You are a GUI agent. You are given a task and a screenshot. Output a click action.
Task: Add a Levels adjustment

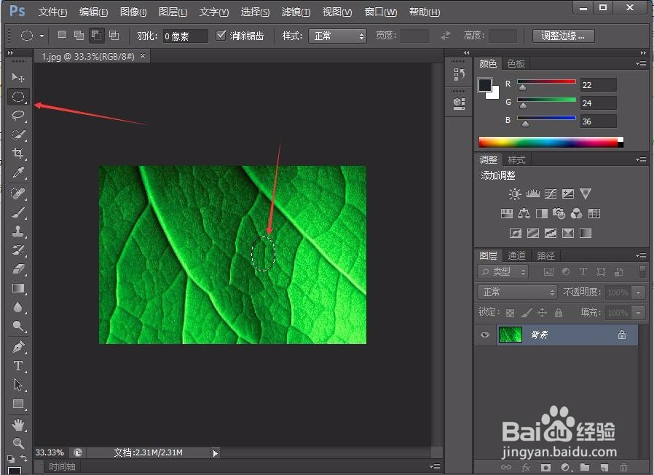point(532,193)
